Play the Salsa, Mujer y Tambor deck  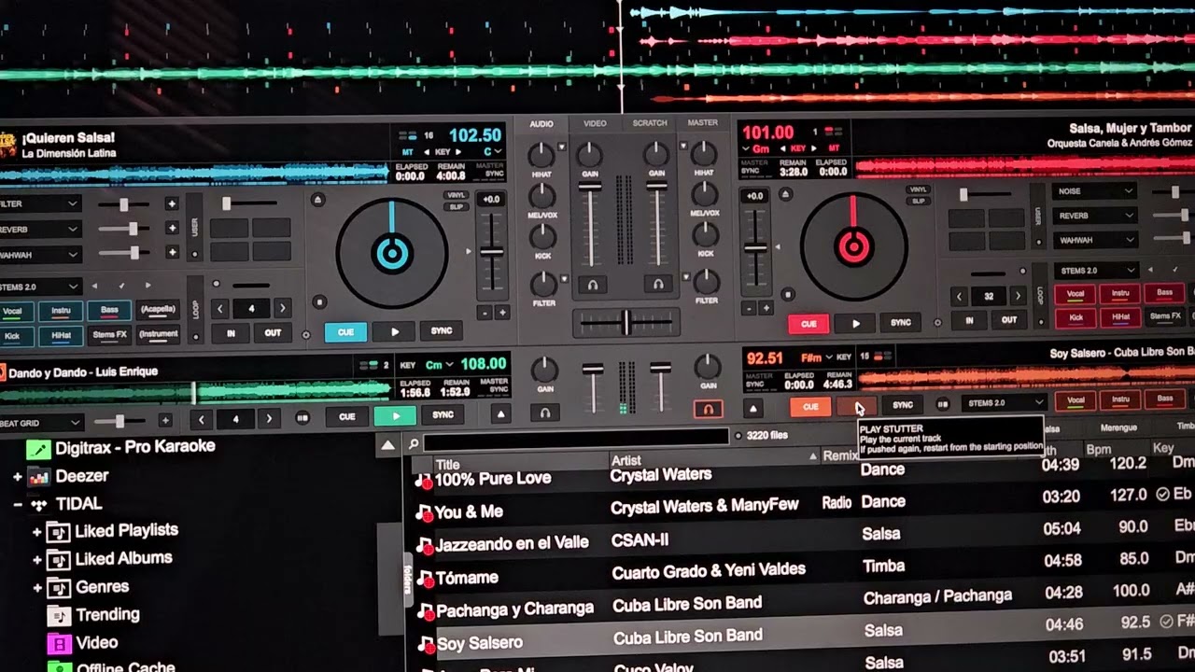pos(855,324)
